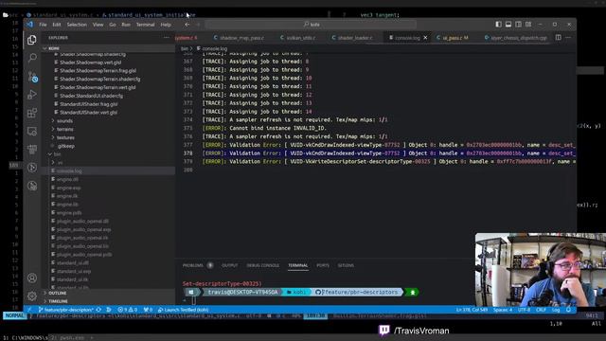Click the VS Code logo icon
This screenshot has height=341, width=606.
click(30, 25)
